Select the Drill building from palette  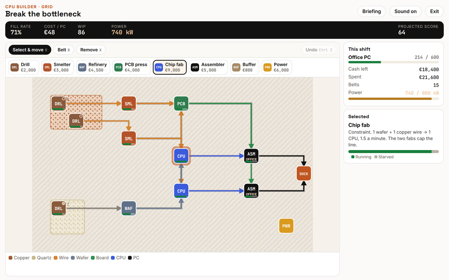coord(24,67)
